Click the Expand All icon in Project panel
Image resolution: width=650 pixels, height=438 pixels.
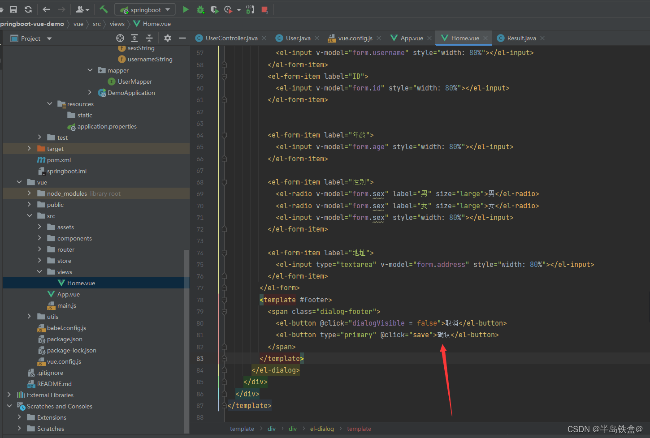coord(134,38)
